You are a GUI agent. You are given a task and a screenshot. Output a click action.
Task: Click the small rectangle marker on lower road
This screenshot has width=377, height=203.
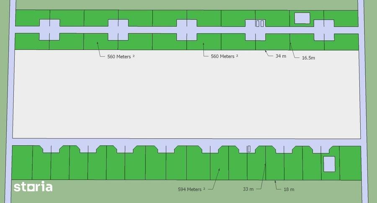pos(249,149)
